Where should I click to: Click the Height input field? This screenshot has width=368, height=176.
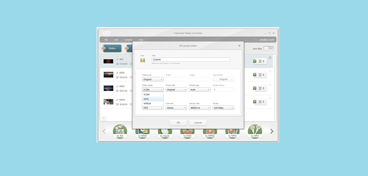click(200, 79)
